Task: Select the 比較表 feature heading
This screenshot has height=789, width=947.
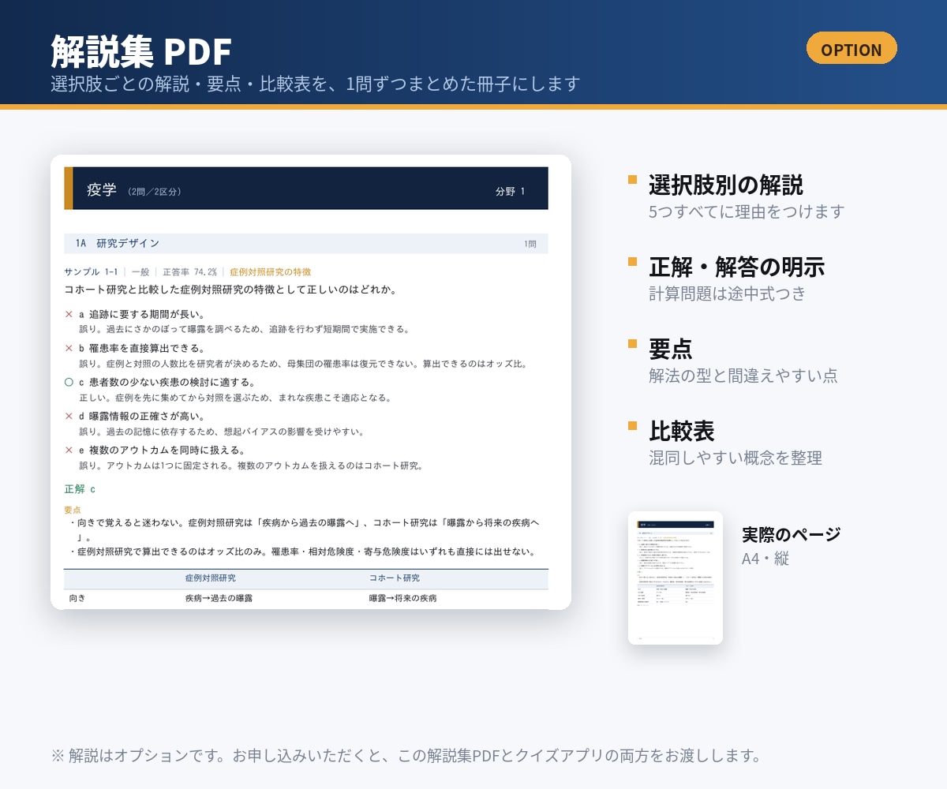Action: [682, 431]
